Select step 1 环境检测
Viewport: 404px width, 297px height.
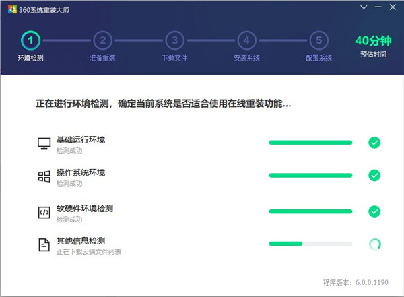coord(30,41)
